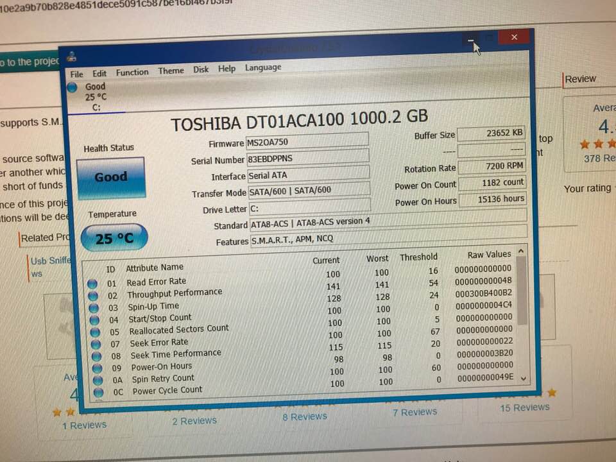Click status icon for Start/Stop Count
This screenshot has width=616, height=462.
click(x=94, y=320)
